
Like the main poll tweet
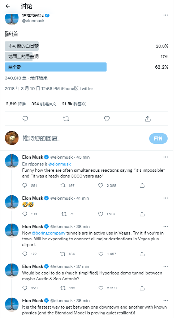[x=107, y=119]
